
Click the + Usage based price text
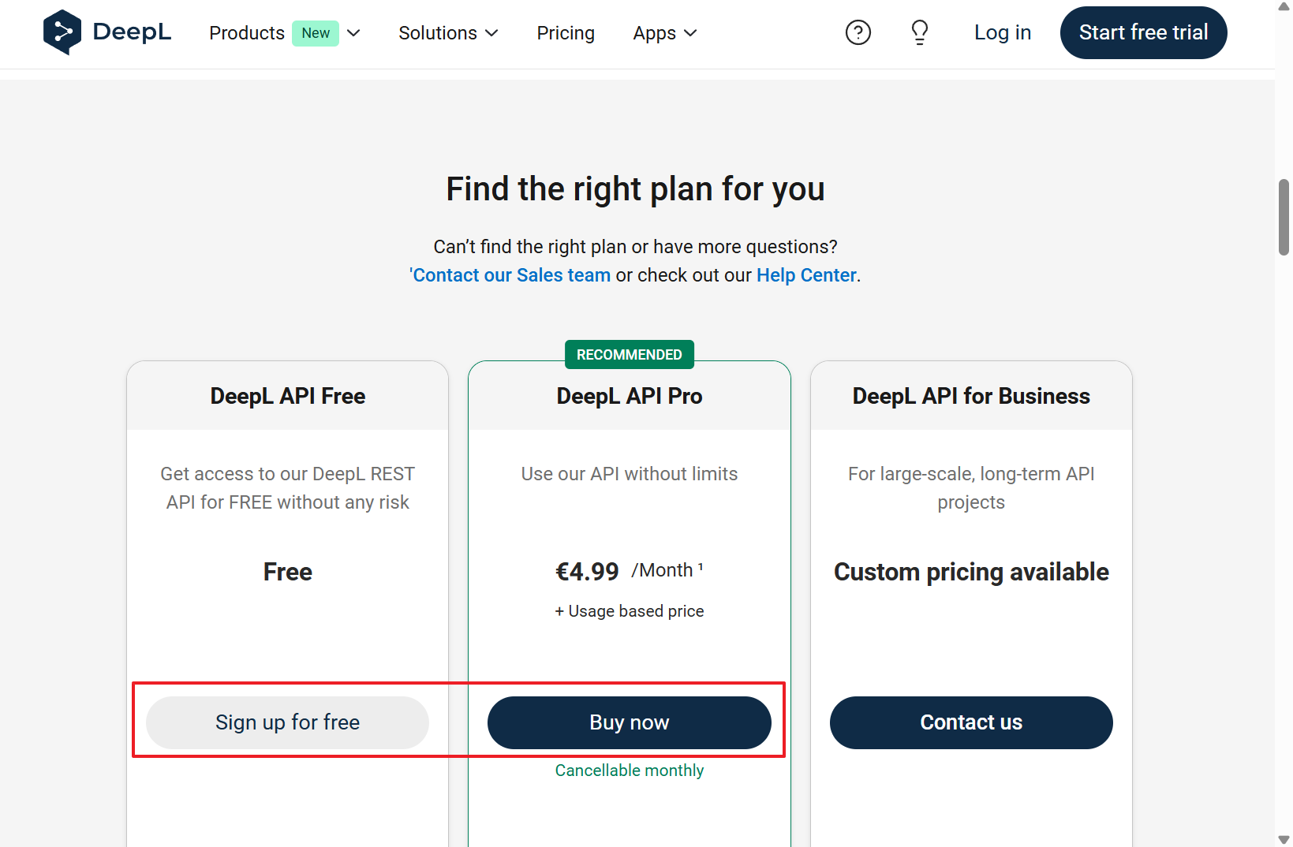(x=630, y=611)
